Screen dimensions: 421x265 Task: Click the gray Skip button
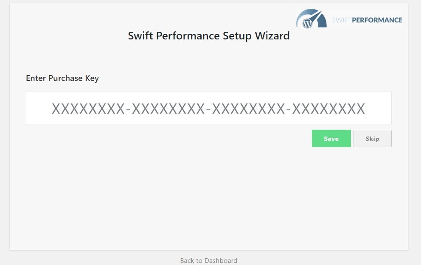tap(372, 138)
